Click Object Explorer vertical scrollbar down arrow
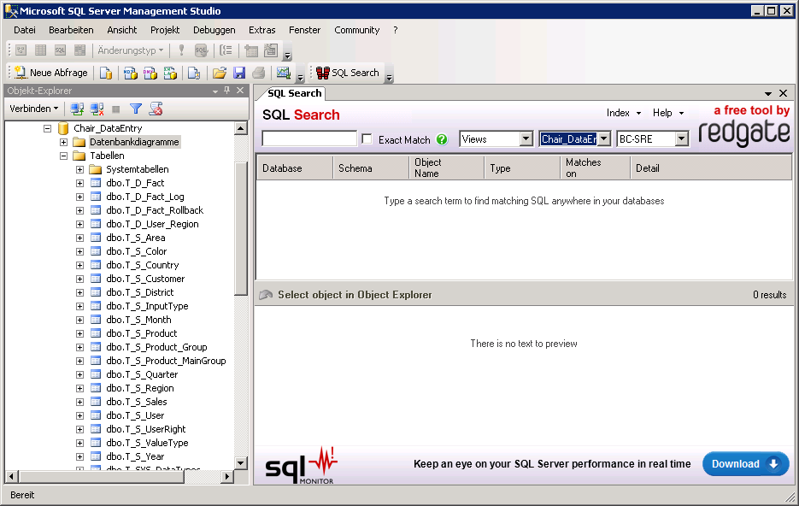This screenshot has height=506, width=799. pyautogui.click(x=241, y=462)
